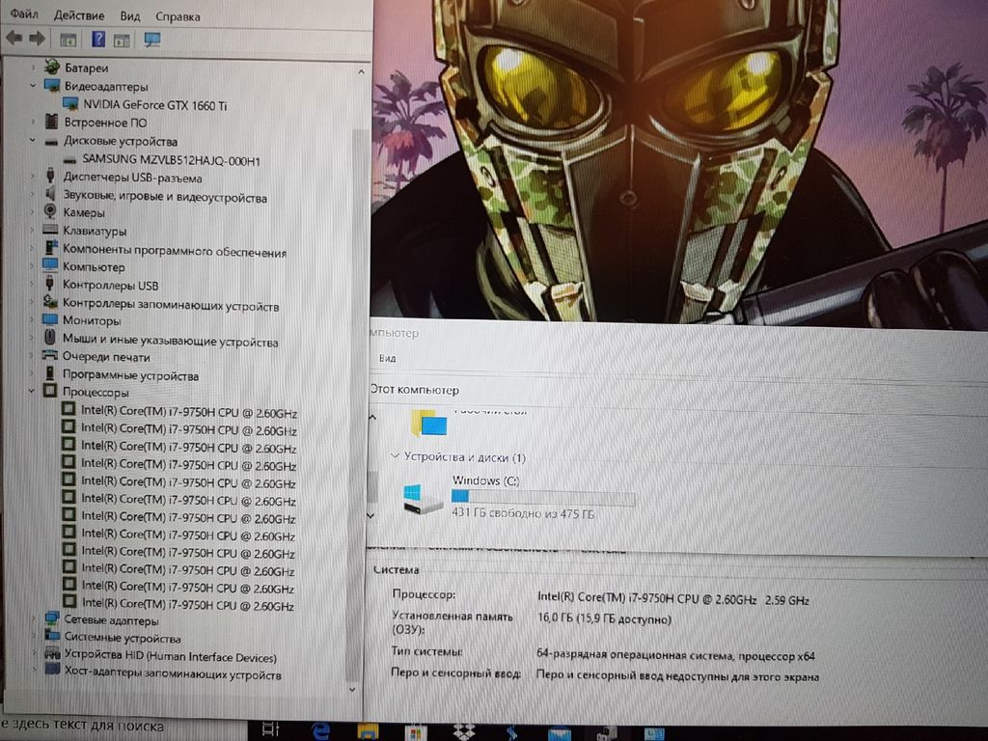Click the Windows (C:) drive usage bar
The height and width of the screenshot is (741, 988).
543,498
